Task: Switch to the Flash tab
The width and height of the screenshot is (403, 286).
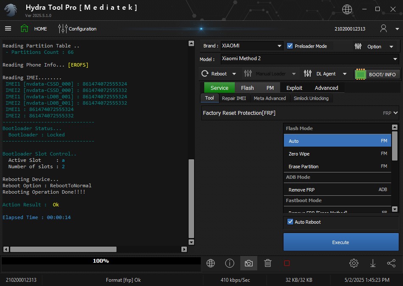Action: coord(247,88)
